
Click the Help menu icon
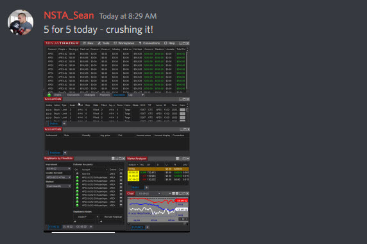click(x=166, y=43)
